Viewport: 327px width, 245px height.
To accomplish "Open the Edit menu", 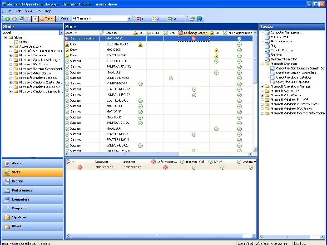I will (18, 11).
